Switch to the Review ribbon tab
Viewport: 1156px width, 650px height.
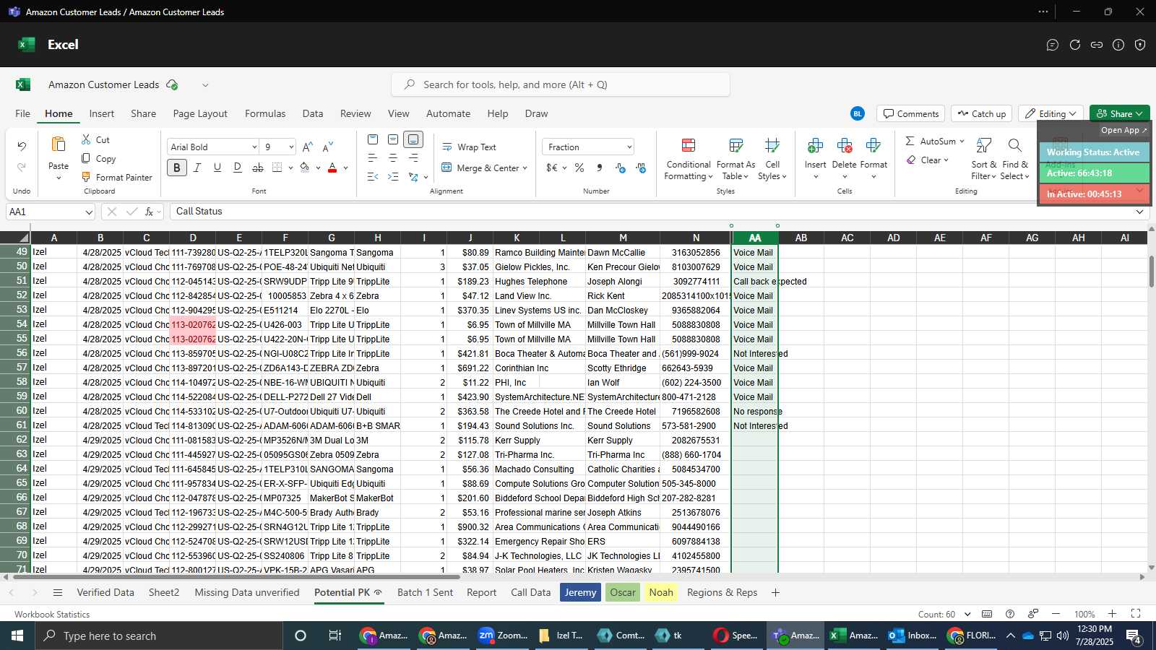(x=355, y=113)
